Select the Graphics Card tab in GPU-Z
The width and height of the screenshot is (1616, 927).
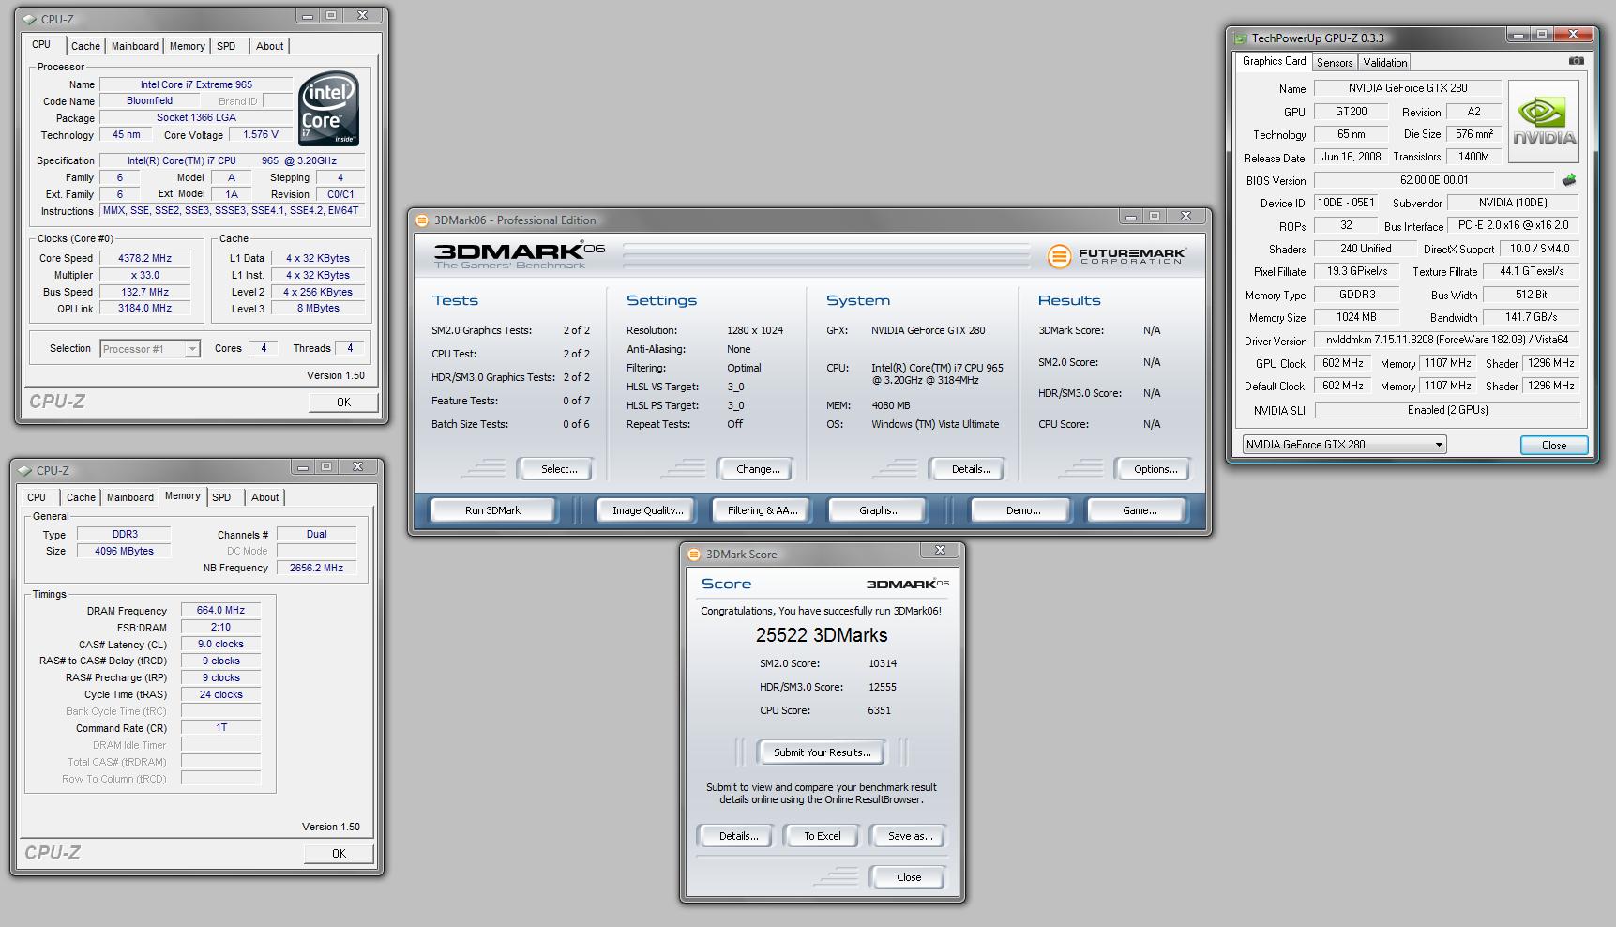[x=1274, y=61]
